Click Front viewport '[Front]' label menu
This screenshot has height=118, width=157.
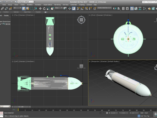94,15
